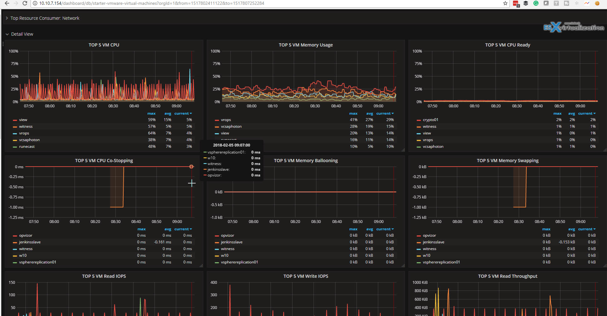Screen dimensions: 607x316
Task: Sort Memory Ballooning legend by 'avg' column
Action: 370,229
